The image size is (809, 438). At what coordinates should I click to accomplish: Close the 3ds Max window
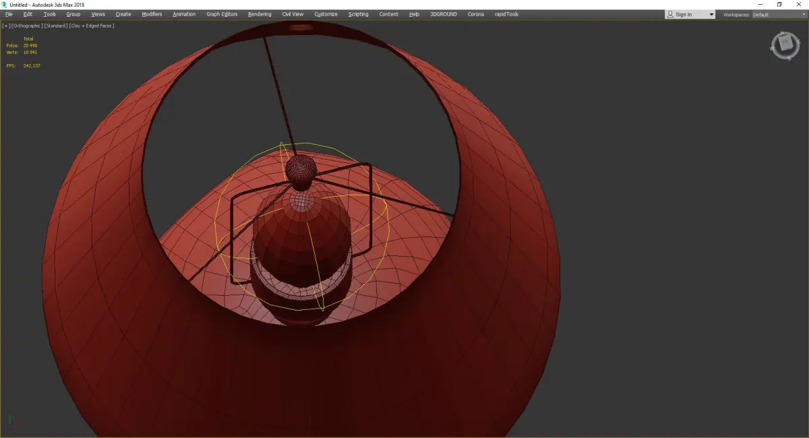click(799, 5)
